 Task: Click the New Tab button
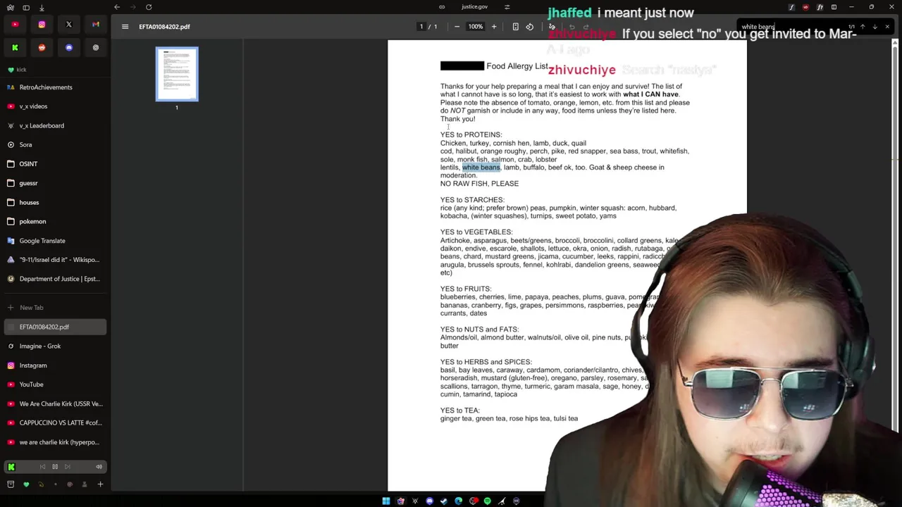[x=55, y=308]
